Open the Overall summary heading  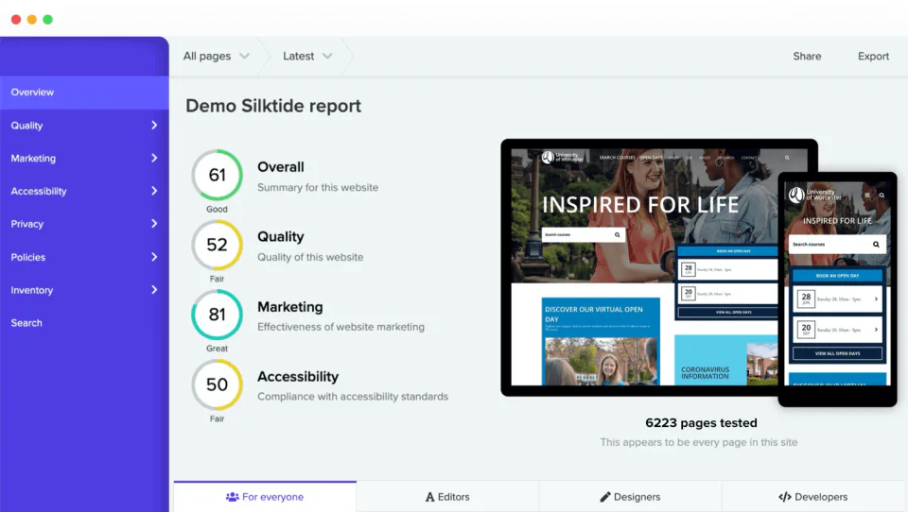click(x=281, y=167)
